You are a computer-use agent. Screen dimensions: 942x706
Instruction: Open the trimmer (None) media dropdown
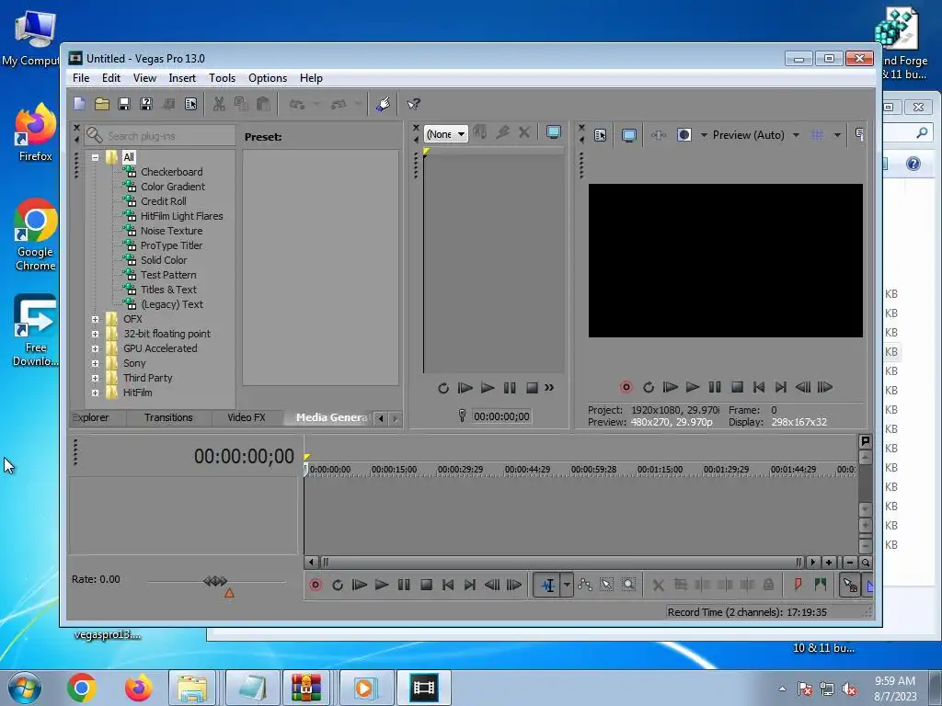446,134
